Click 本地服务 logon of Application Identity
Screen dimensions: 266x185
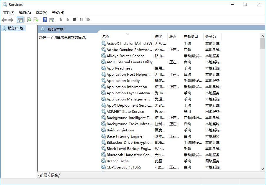click(212, 81)
